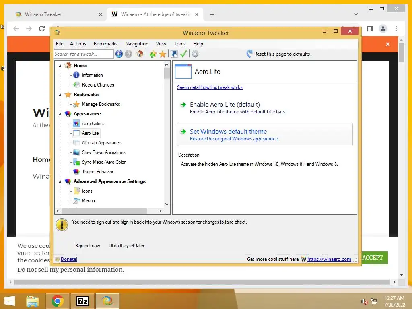Click the tree panel's scroll-down arrow
Viewport: 412px width, 309px height.
coord(167,204)
